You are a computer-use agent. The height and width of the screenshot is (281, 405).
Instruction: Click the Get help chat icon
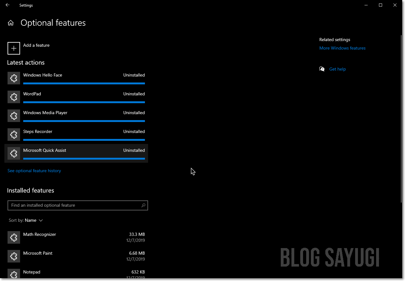coord(322,69)
